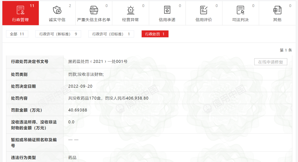Switch to the 诚实守信 tab label
Image resolution: width=298 pixels, height=162 pixels.
coord(57,20)
